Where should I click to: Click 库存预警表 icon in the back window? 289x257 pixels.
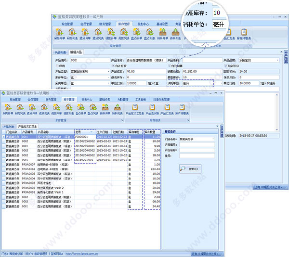tap(244, 34)
